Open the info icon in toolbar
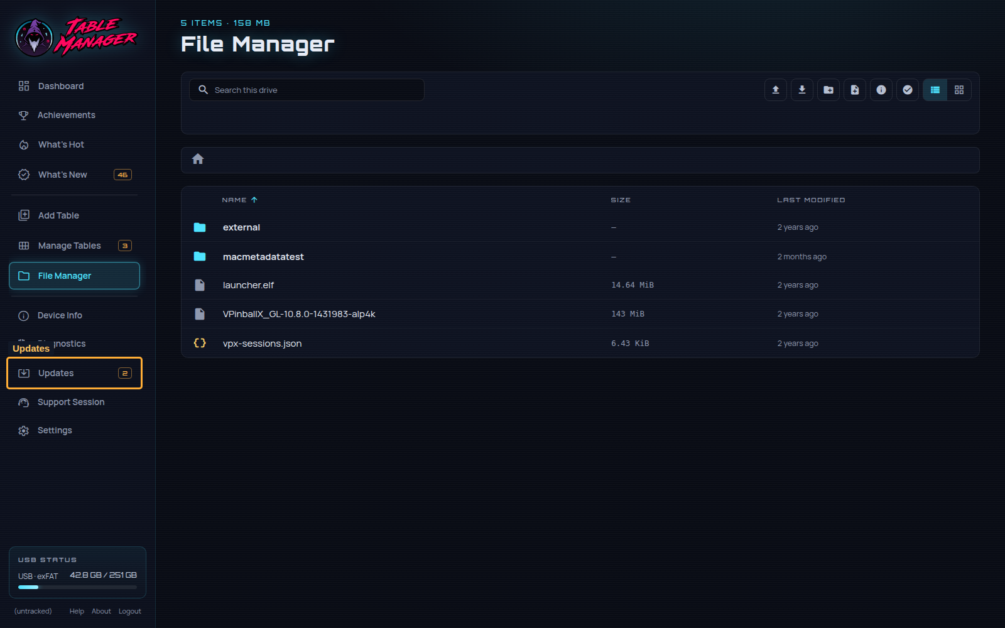 pyautogui.click(x=881, y=90)
